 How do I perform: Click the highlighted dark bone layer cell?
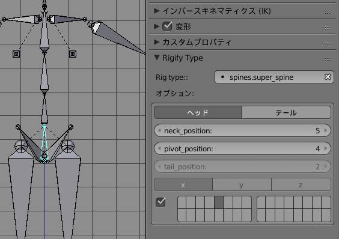pos(219,202)
